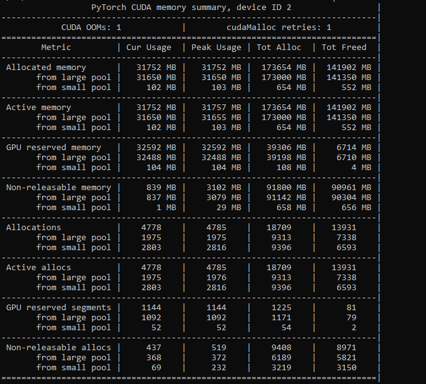Click the 'Non-releasable memory' row label
This screenshot has height=384, width=426.
point(58,188)
